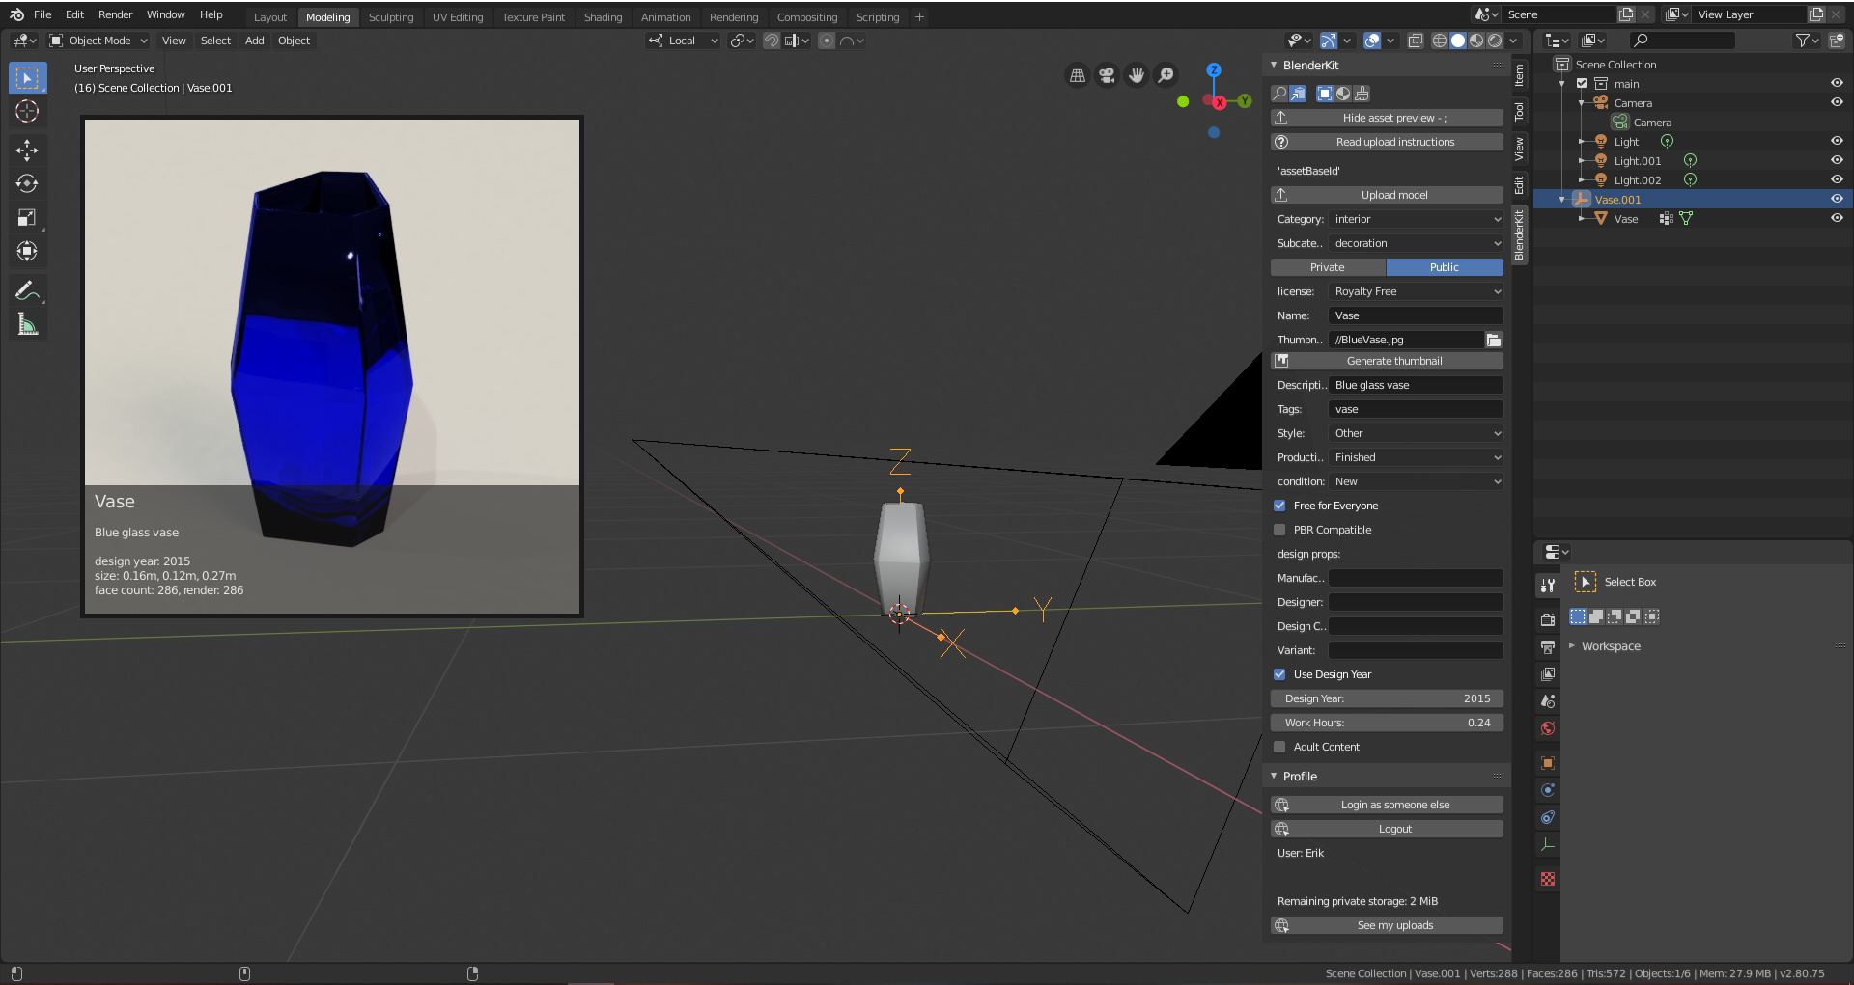Switch to the Shading workspace tab

603,16
